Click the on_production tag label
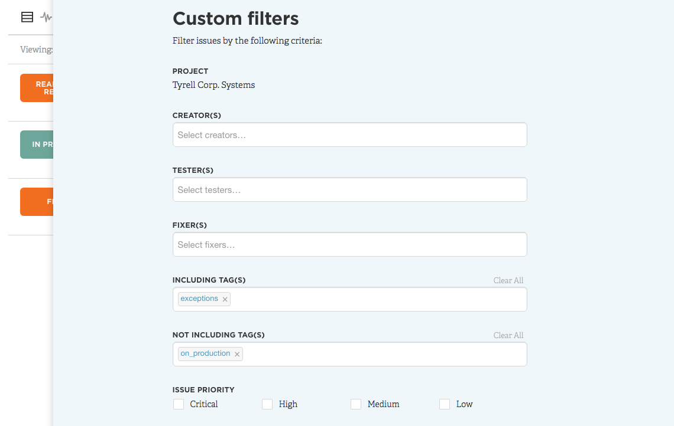Viewport: 674px width, 426px height. click(x=205, y=353)
